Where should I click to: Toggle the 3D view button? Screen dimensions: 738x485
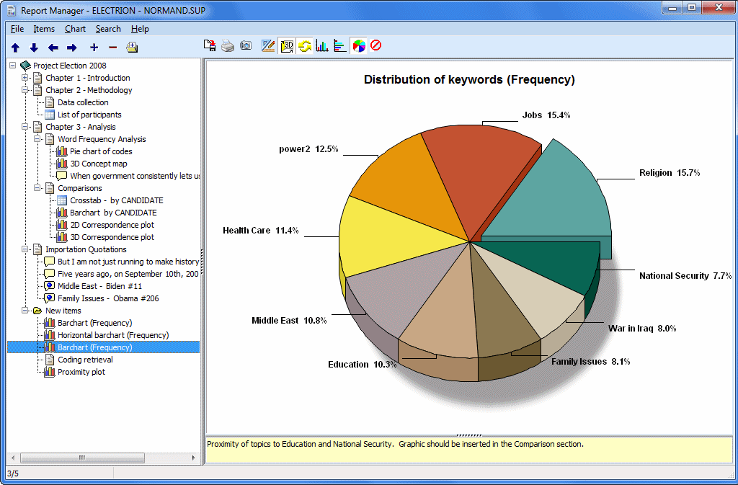pos(286,46)
